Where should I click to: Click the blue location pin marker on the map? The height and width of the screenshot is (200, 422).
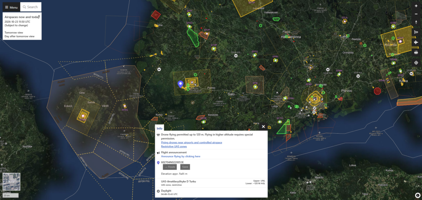coord(181,84)
